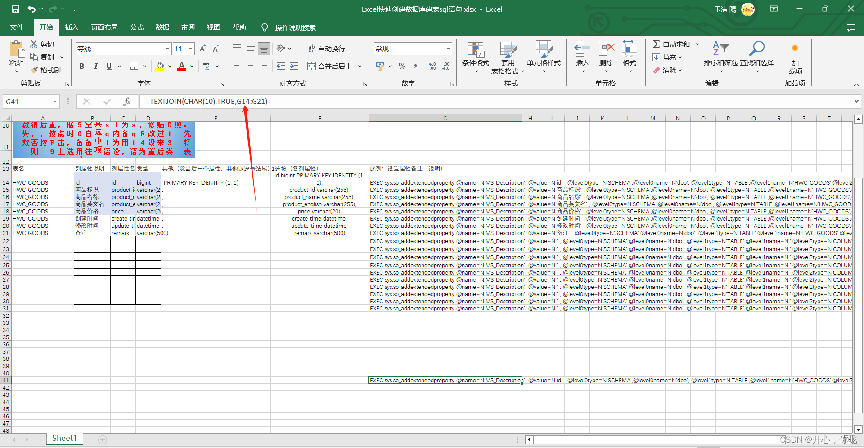
Task: Click the Copy icon
Action: pos(34,57)
